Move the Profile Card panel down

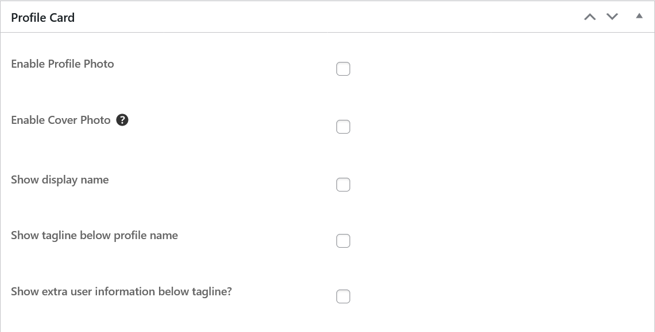point(613,17)
